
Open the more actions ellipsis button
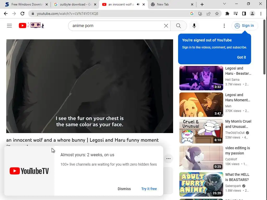(168, 159)
